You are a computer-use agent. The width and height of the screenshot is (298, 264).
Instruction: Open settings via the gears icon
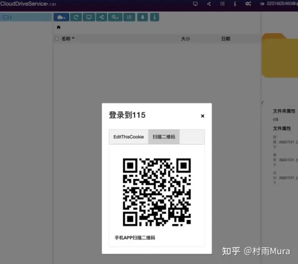click(248, 4)
